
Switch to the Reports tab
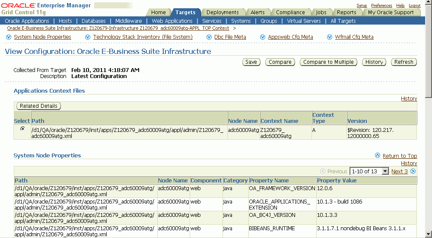346,13
